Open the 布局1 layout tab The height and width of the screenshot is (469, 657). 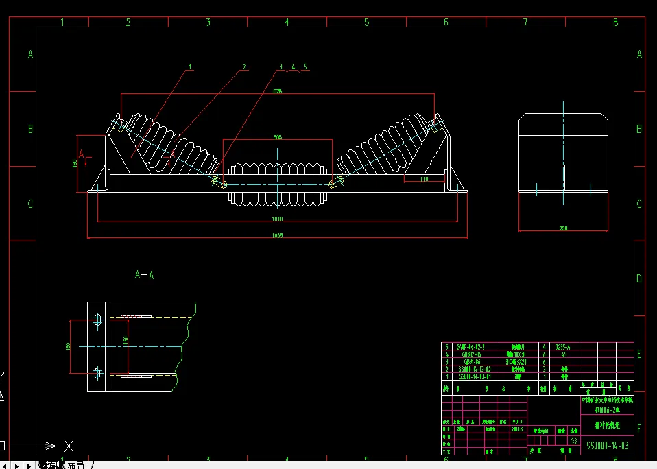pyautogui.click(x=78, y=466)
